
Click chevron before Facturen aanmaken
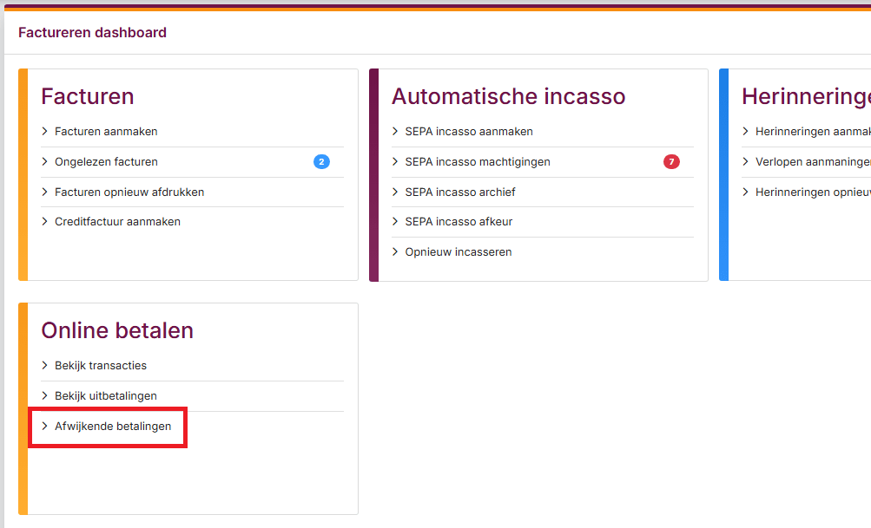45,132
